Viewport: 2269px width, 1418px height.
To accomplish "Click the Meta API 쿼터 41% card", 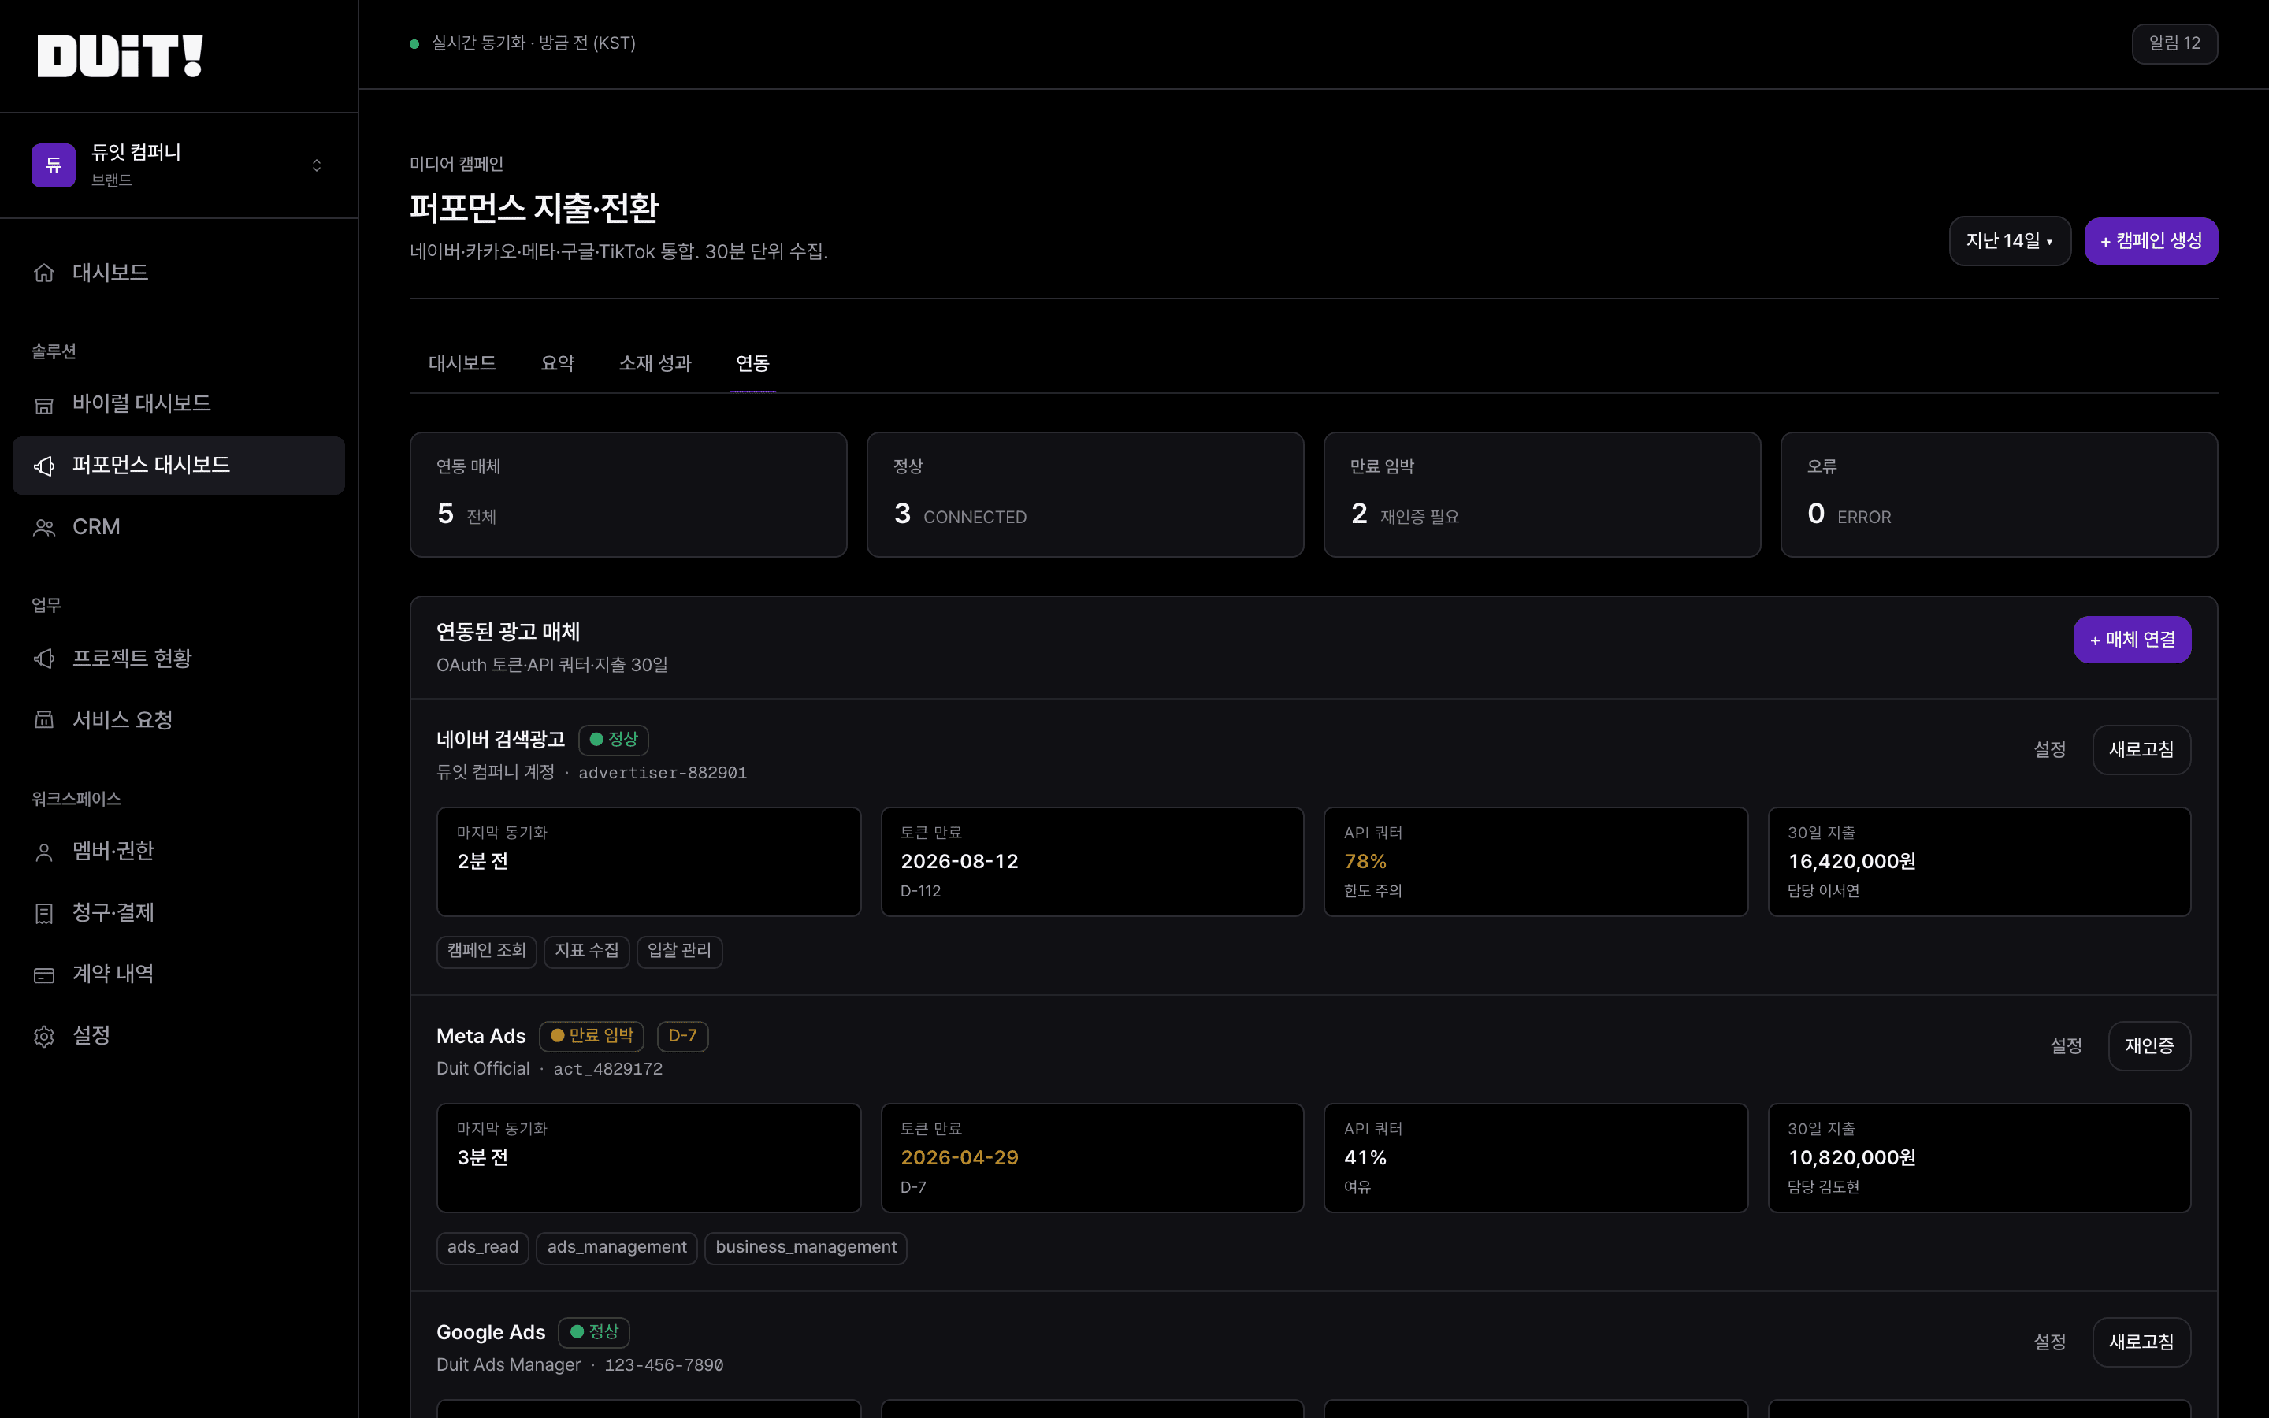I will (x=1536, y=1158).
